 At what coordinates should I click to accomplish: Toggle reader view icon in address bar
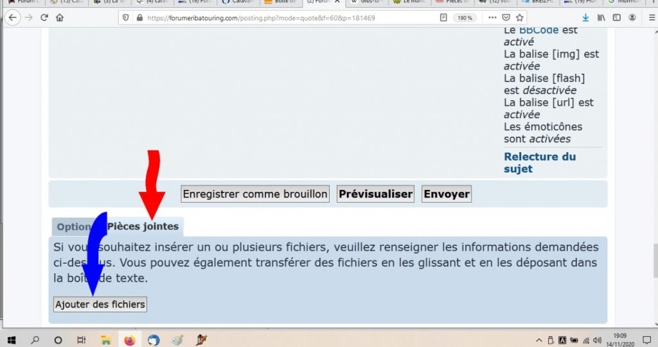(x=443, y=18)
